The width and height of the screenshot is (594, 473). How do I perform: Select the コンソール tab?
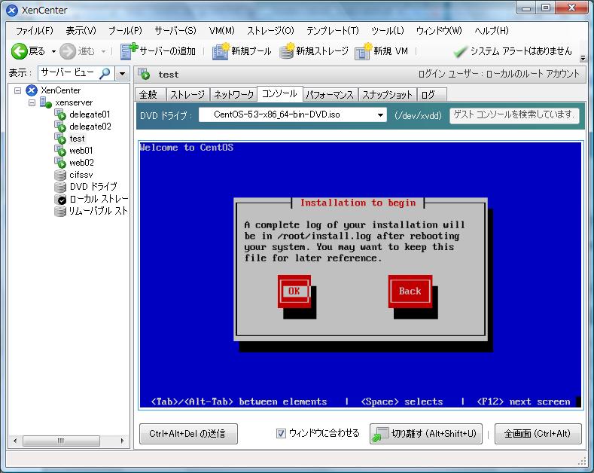[x=279, y=93]
